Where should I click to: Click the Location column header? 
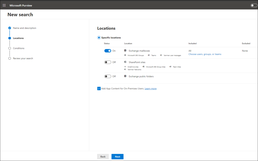click(128, 43)
